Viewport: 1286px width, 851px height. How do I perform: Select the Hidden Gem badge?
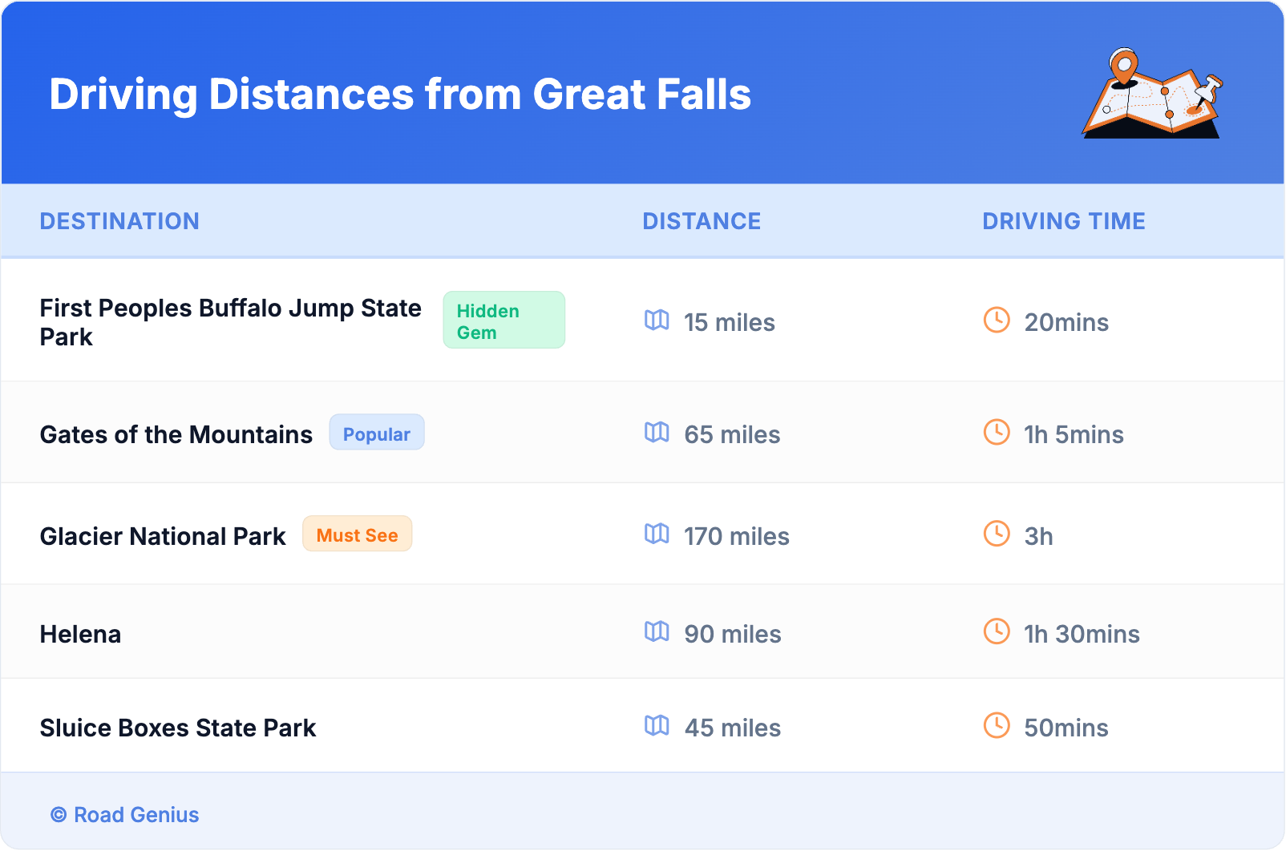[x=503, y=321]
